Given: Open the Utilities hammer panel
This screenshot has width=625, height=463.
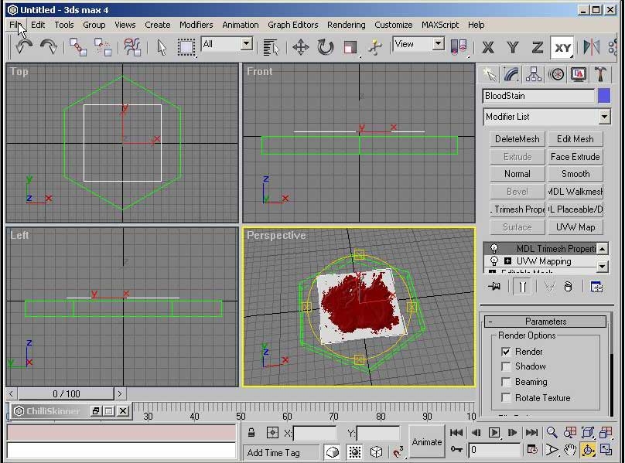Looking at the screenshot, I should click(600, 74).
